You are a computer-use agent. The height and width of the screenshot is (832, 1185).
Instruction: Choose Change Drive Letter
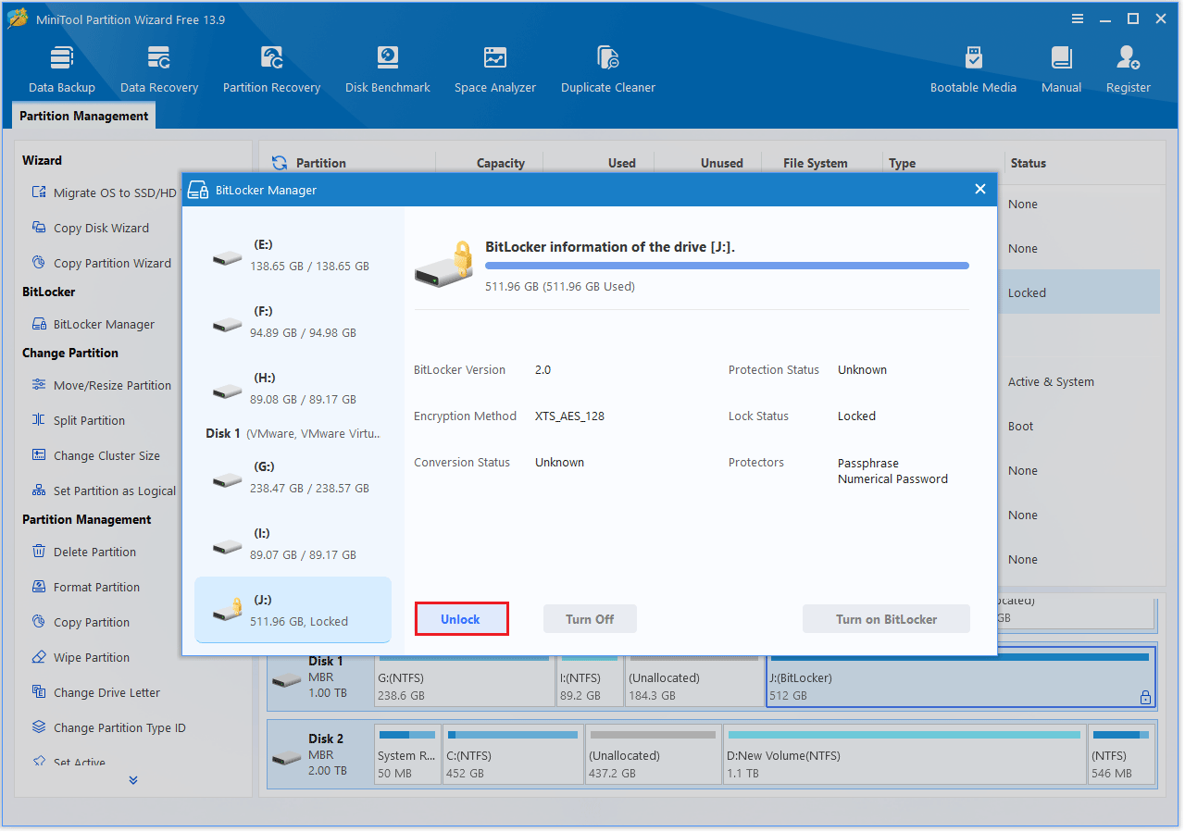pyautogui.click(x=95, y=692)
